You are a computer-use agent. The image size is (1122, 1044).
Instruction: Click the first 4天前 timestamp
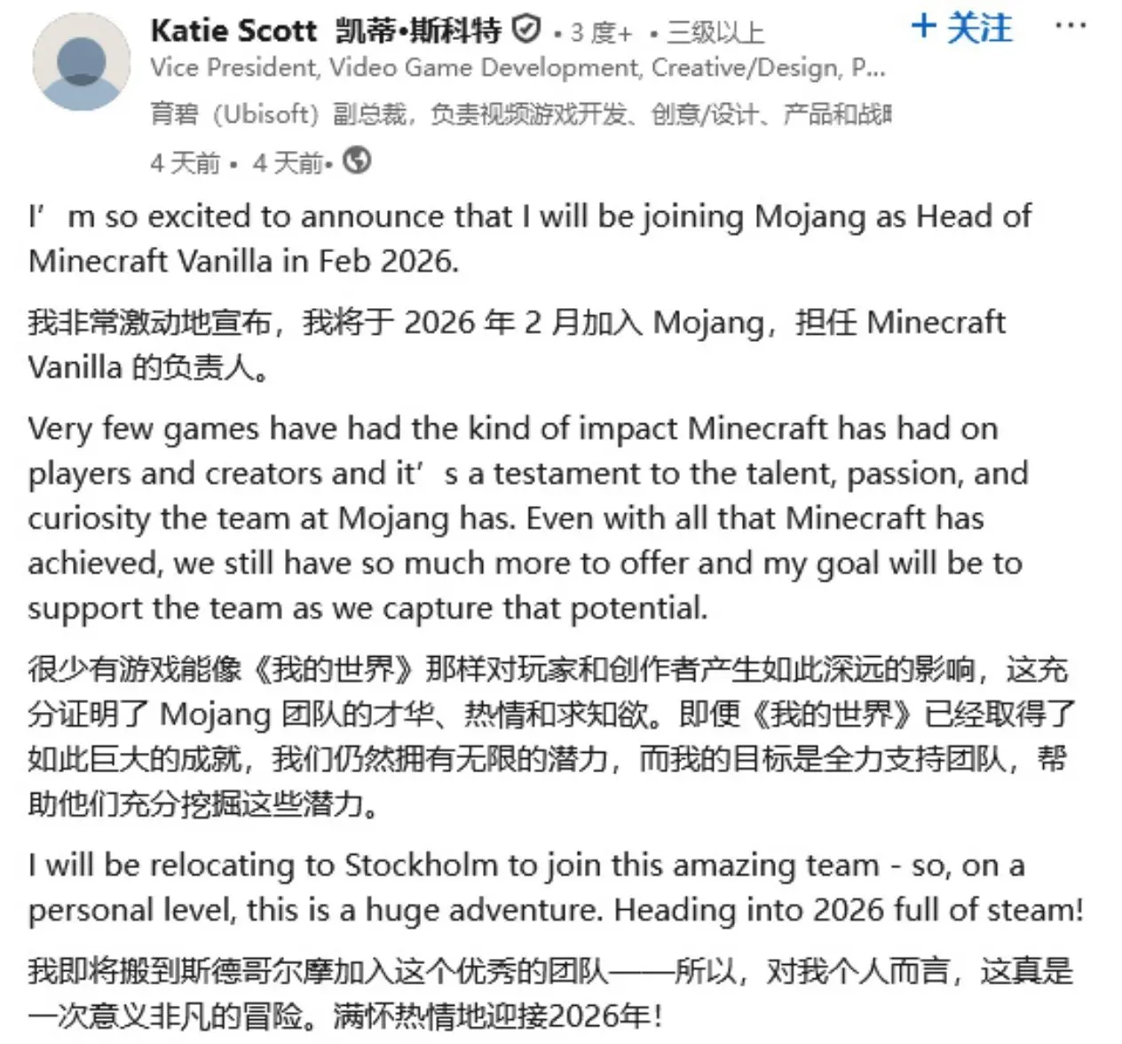(x=185, y=162)
